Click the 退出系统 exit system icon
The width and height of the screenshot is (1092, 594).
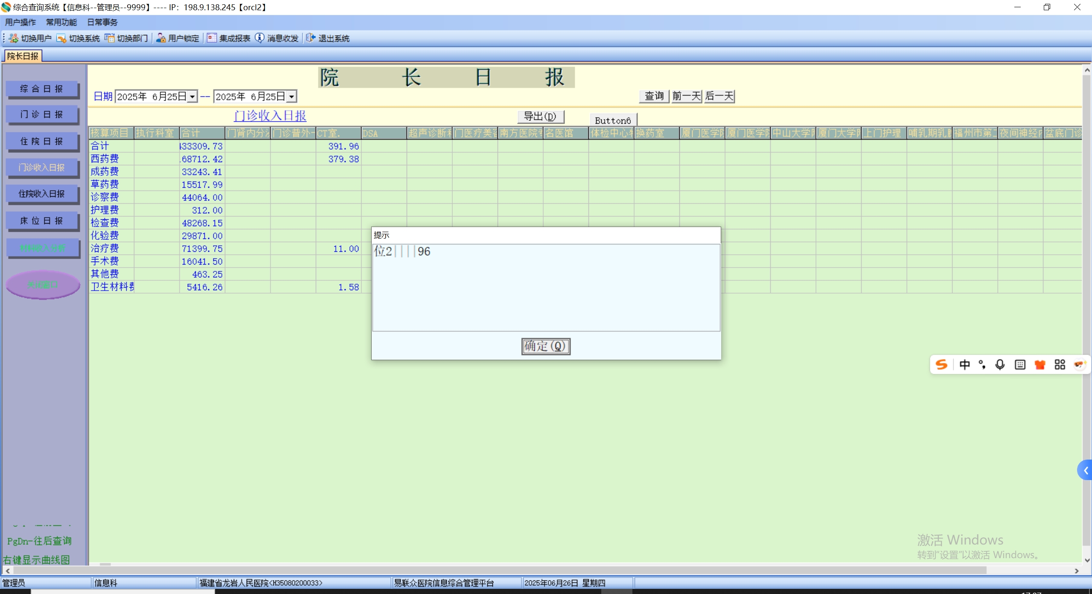311,38
